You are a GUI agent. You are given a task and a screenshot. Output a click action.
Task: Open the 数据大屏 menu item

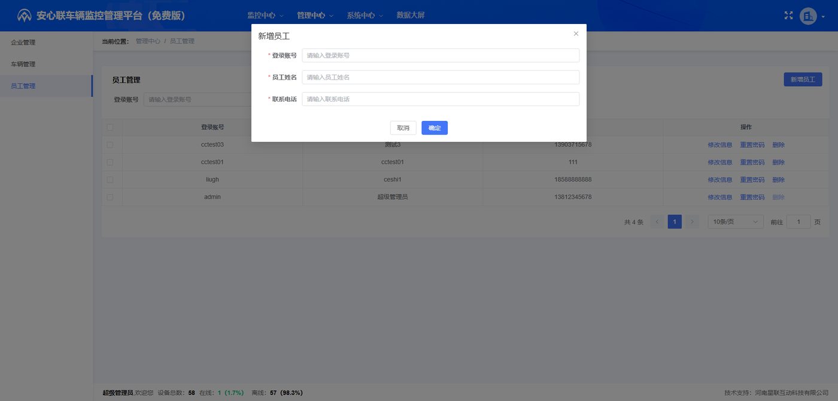tap(411, 16)
